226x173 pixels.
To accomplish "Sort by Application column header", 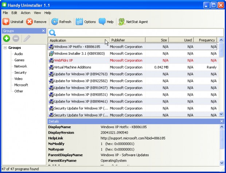I will click(x=79, y=40).
